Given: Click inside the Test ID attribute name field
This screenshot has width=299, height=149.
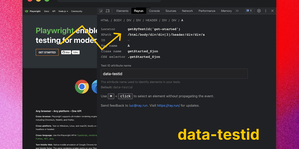Looking at the screenshot, I should (174, 74).
